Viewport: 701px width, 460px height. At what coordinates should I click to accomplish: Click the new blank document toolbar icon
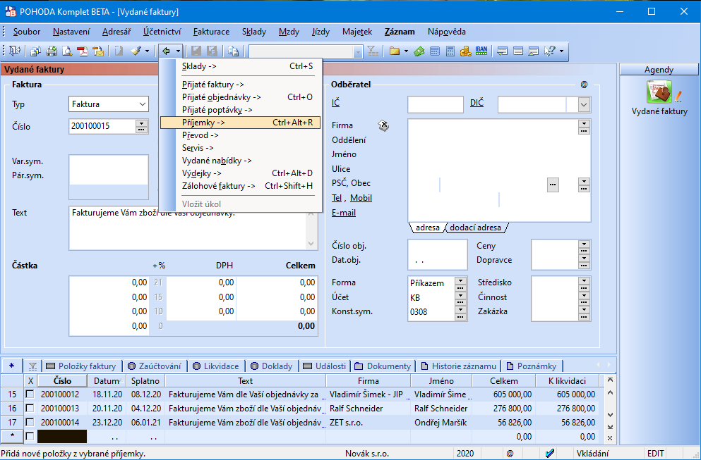[x=119, y=51]
